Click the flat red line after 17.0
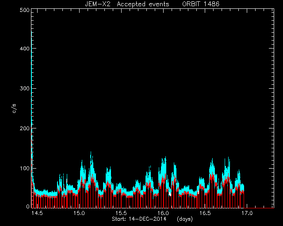 click(259, 208)
